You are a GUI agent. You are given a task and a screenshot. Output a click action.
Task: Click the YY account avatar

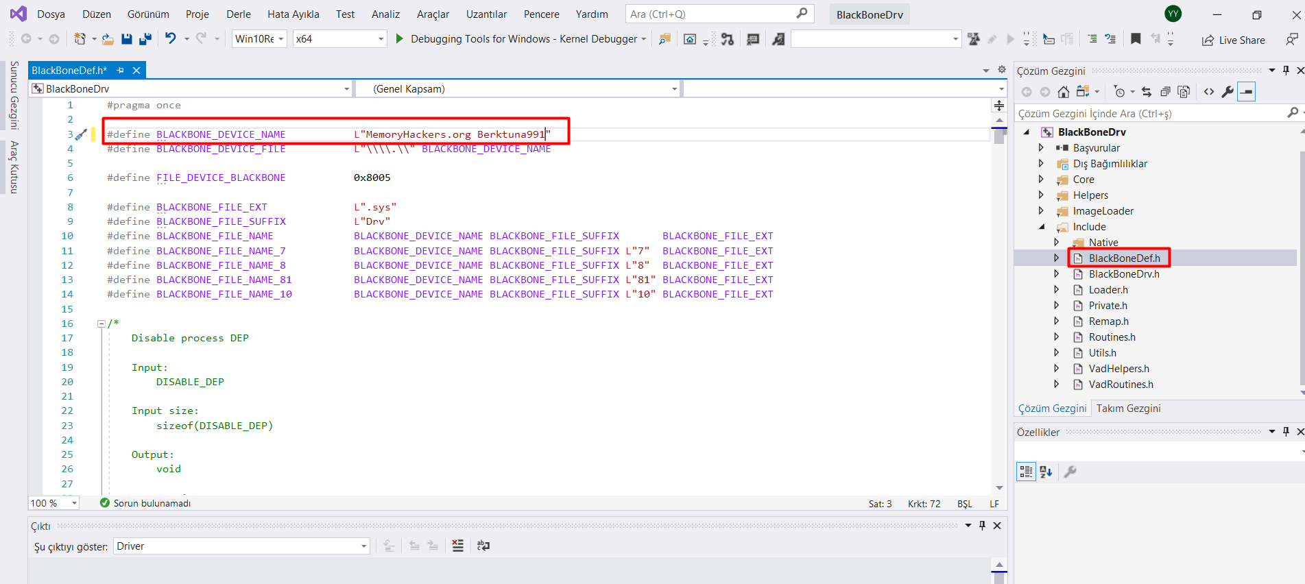click(x=1173, y=14)
